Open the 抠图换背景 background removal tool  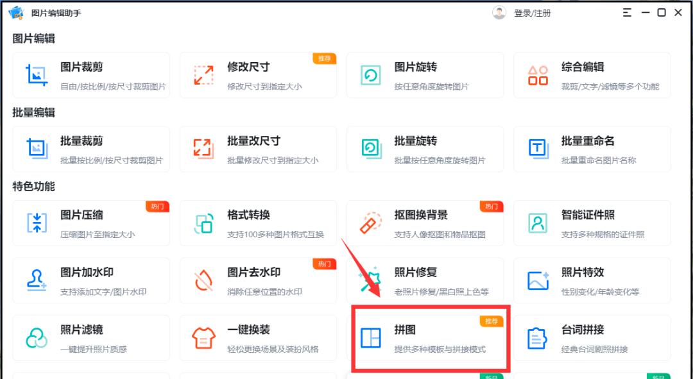(x=370, y=223)
